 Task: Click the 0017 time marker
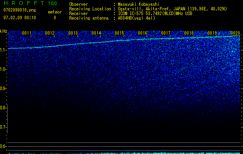pyautogui.click(x=166, y=33)
